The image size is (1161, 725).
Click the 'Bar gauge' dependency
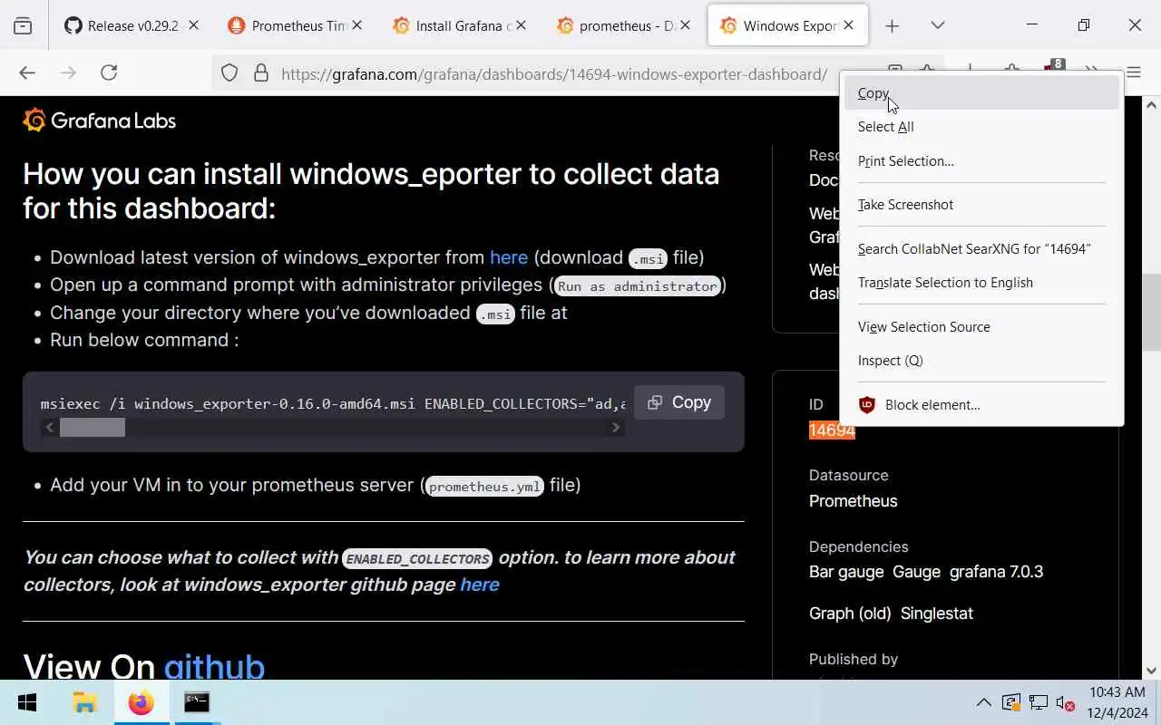point(846,572)
